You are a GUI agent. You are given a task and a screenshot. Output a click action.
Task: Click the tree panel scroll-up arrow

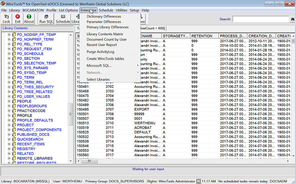pos(70,35)
